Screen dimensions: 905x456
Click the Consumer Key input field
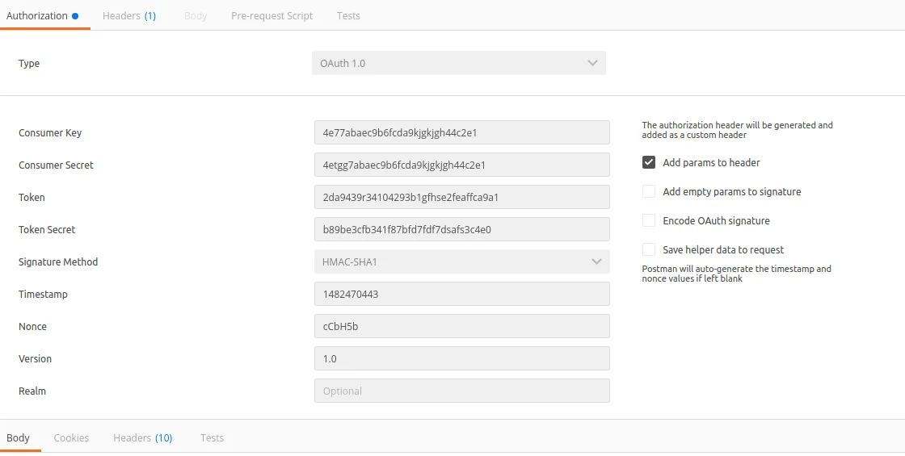point(461,132)
